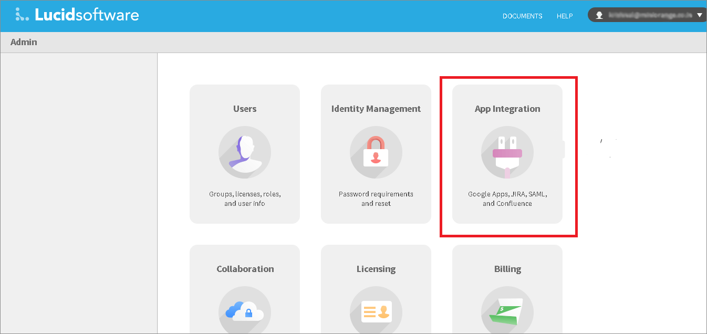Screen dimensions: 707x334
Task: Click the user avatar icon in header
Action: tap(599, 16)
